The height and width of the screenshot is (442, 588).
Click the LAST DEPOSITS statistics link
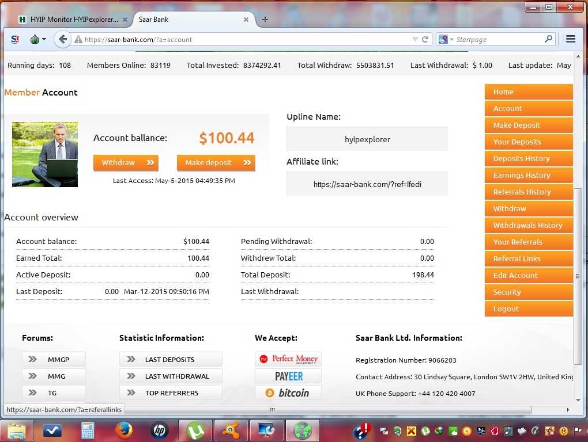point(171,360)
